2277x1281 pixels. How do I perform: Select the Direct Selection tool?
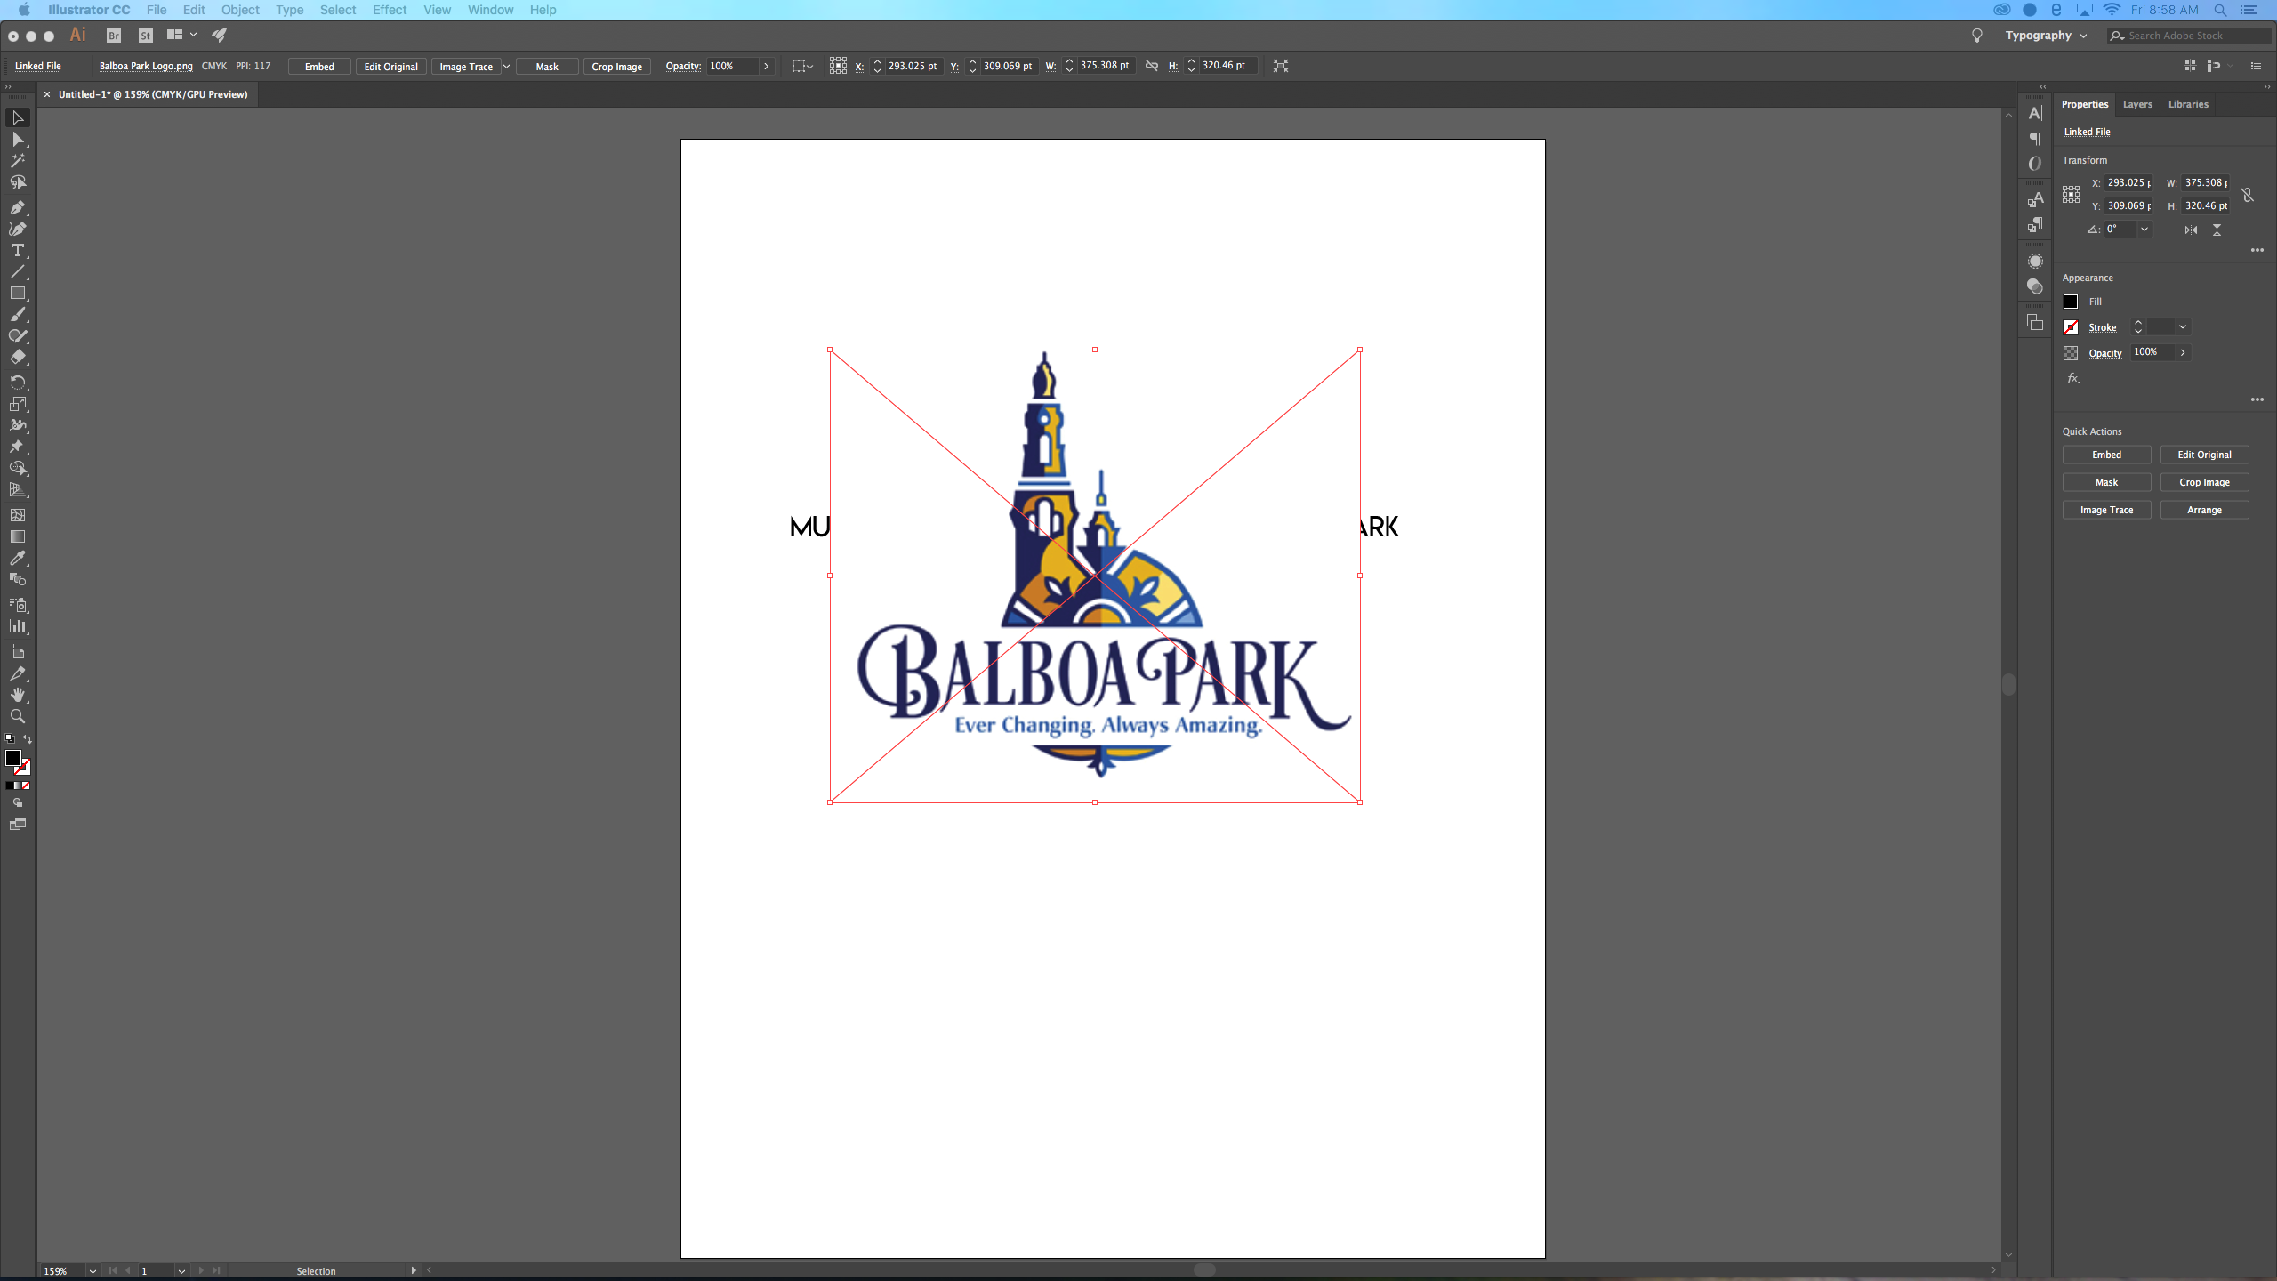tap(18, 140)
